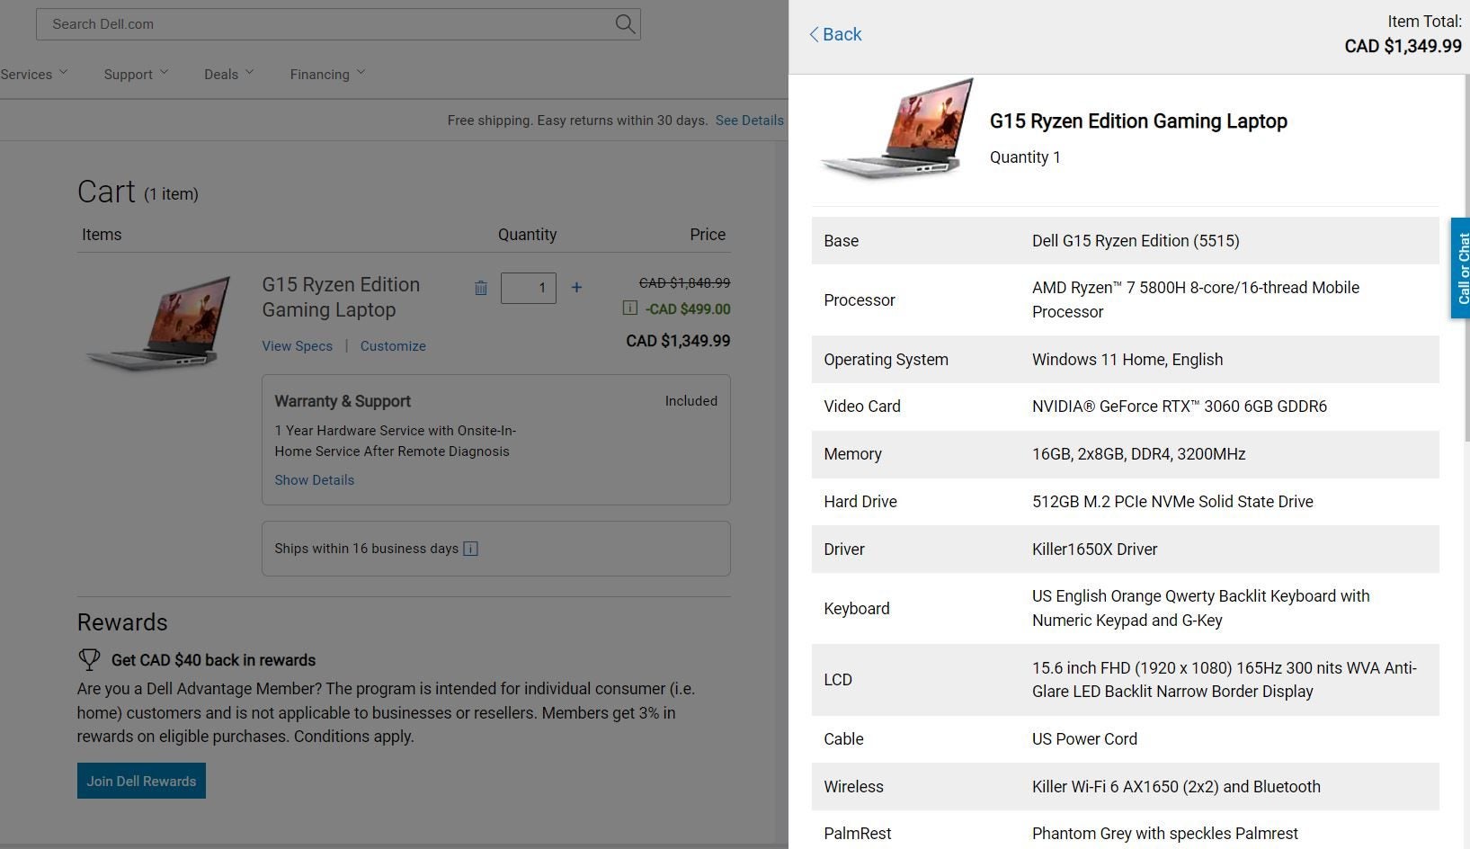
Task: Click the Warranty & Support heading
Action: tap(343, 401)
